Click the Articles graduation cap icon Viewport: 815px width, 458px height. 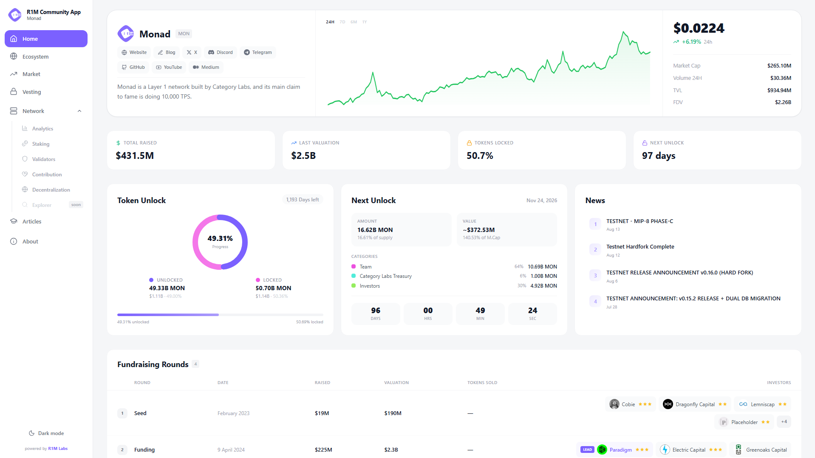(14, 221)
